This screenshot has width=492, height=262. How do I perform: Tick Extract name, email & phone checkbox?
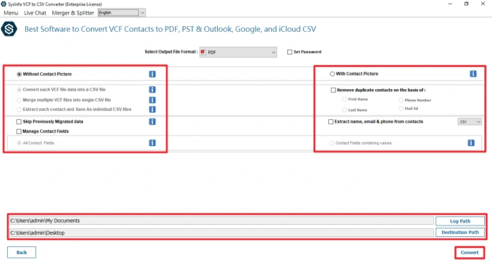pyautogui.click(x=331, y=122)
